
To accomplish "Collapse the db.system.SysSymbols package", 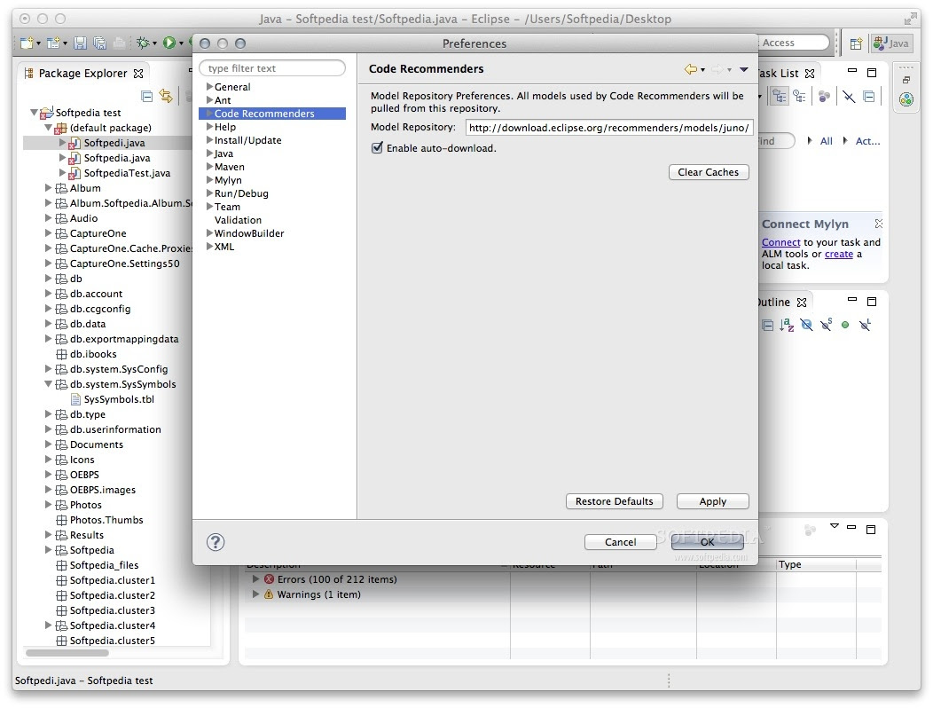I will tap(49, 384).
